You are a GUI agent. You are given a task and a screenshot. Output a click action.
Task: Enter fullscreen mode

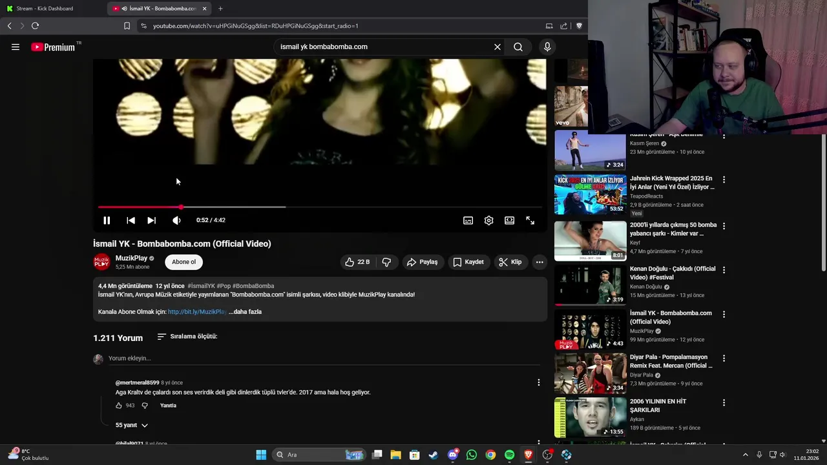pos(530,220)
